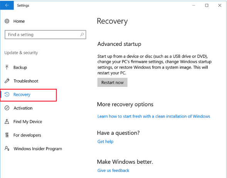Click the Home gear icon

(x=7, y=21)
